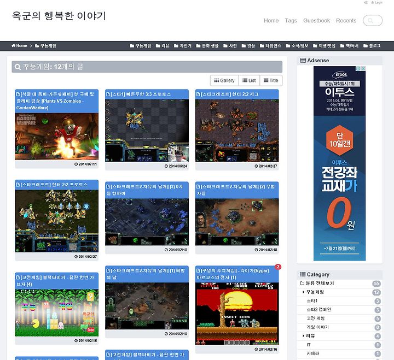The width and height of the screenshot is (394, 360).
Task: Open the 문화 생활 category folder
Action: pyautogui.click(x=207, y=46)
